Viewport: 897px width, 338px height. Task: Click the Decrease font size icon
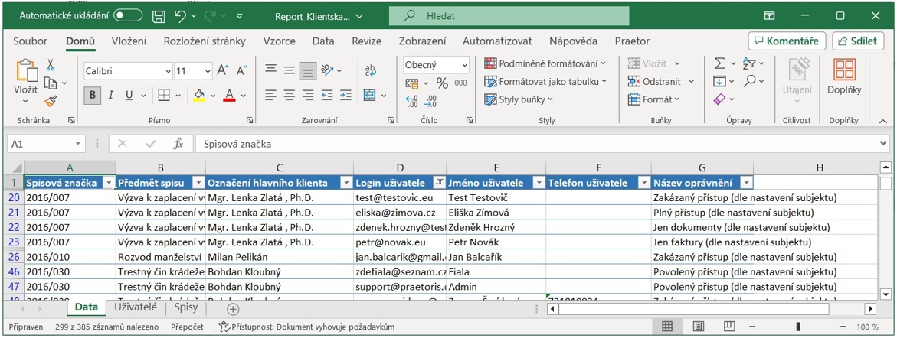[x=242, y=71]
